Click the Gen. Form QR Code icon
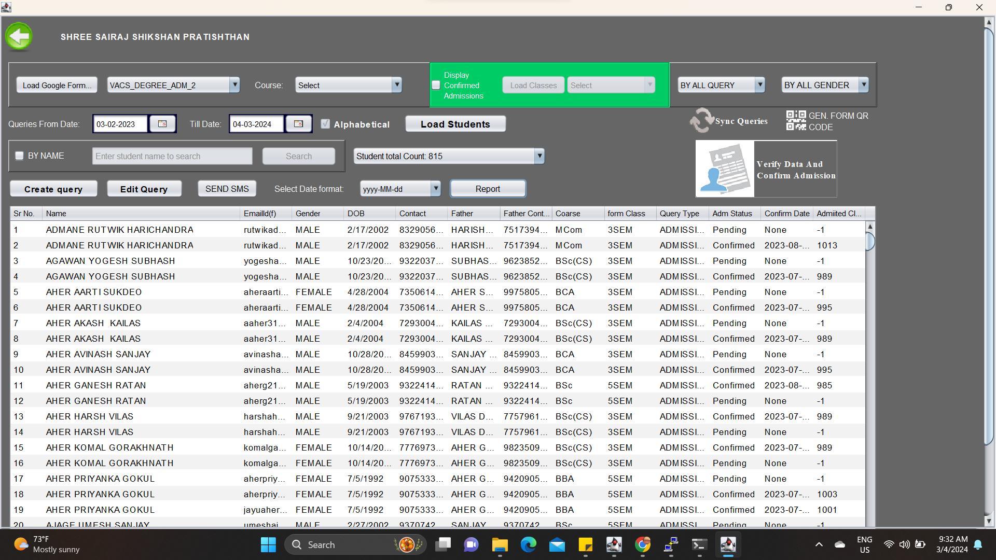The width and height of the screenshot is (996, 560). point(796,121)
